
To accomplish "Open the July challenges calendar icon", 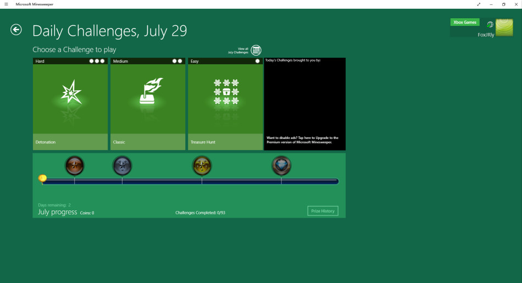I will click(256, 51).
